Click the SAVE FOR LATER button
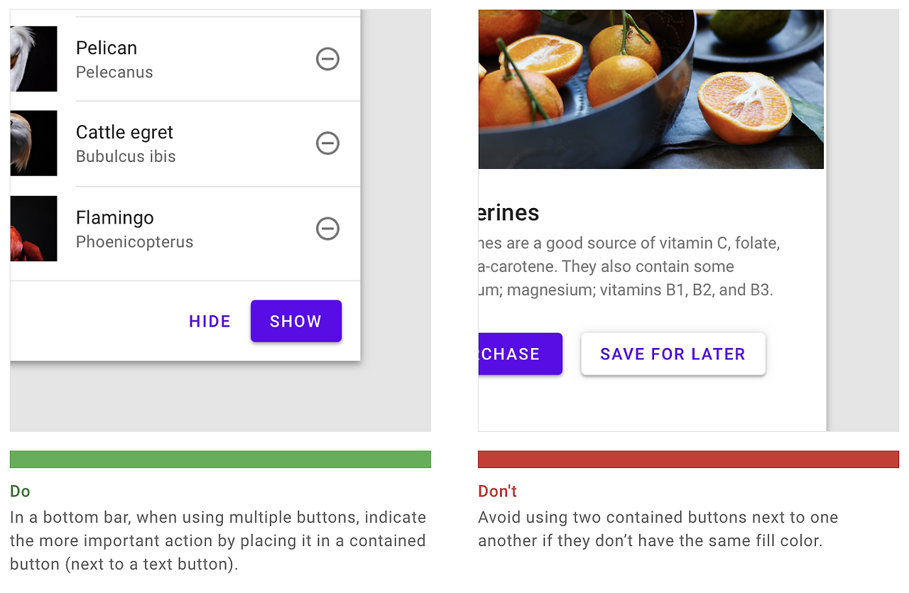This screenshot has height=593, width=909. [x=673, y=354]
